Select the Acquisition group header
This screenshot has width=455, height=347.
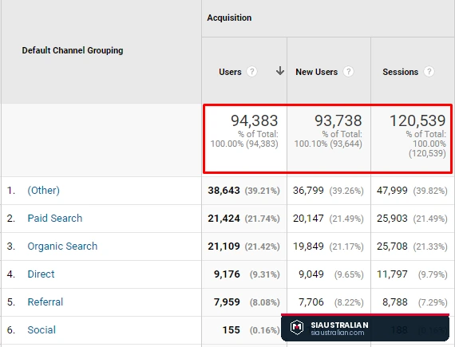229,18
